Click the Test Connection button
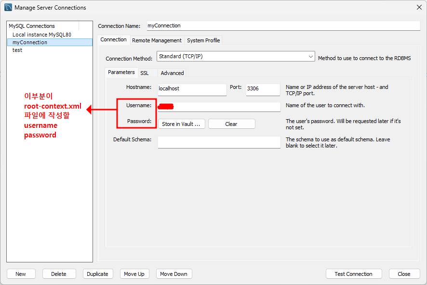The image size is (427, 285). pos(353,274)
